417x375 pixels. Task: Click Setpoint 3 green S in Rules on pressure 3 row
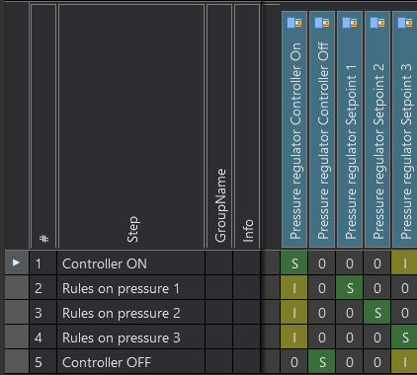(404, 337)
